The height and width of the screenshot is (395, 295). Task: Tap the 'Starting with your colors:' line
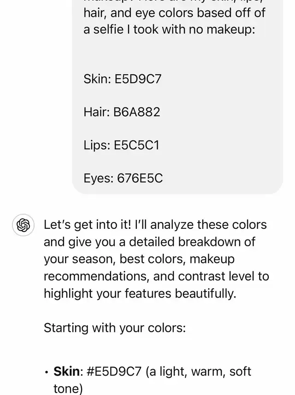click(115, 328)
